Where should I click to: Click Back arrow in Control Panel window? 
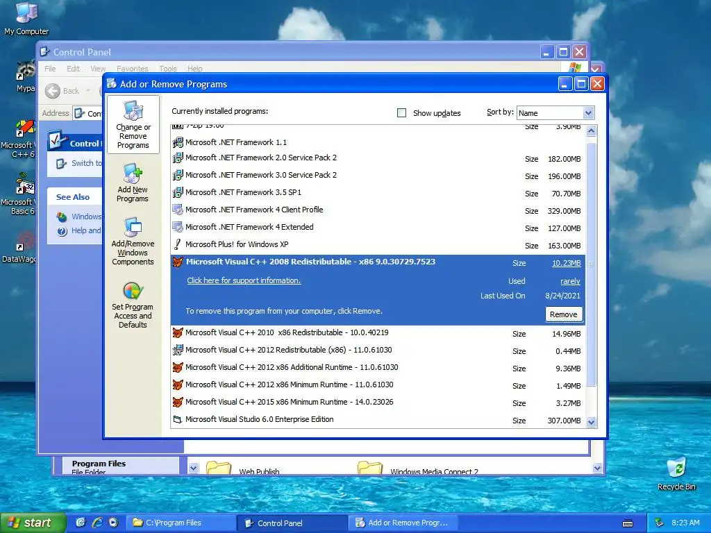coord(53,91)
